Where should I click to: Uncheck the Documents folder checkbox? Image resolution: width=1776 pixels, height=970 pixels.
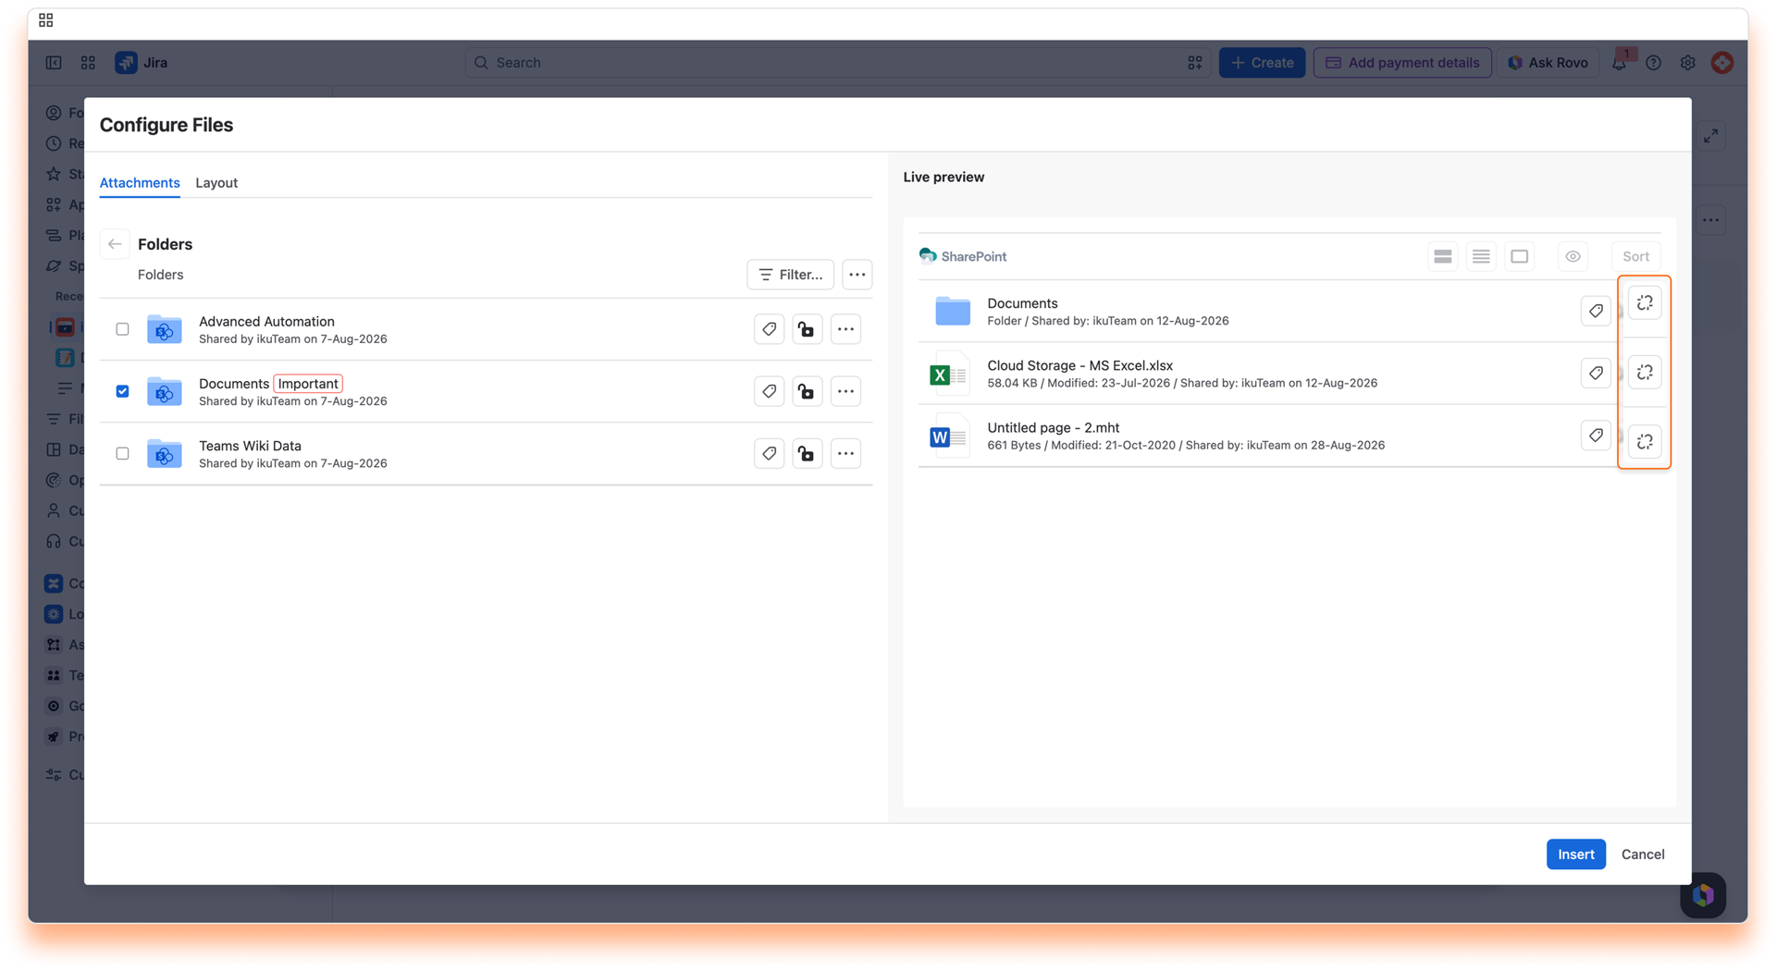coord(122,391)
